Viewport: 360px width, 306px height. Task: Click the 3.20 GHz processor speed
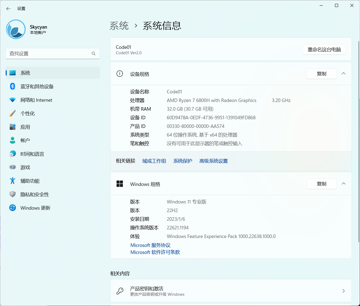click(x=281, y=100)
